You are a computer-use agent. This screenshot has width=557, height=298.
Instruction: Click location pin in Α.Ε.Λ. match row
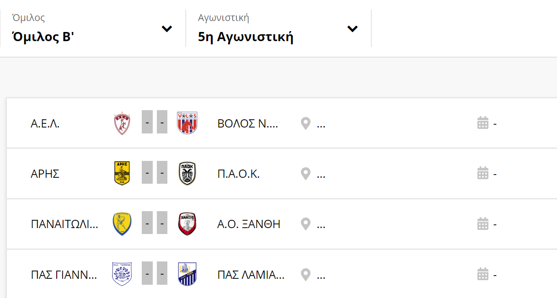click(x=305, y=123)
